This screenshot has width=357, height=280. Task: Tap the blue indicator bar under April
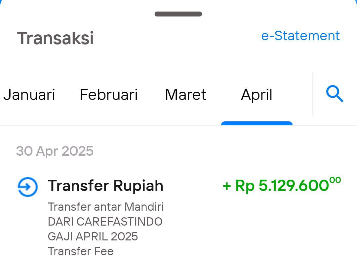(257, 123)
